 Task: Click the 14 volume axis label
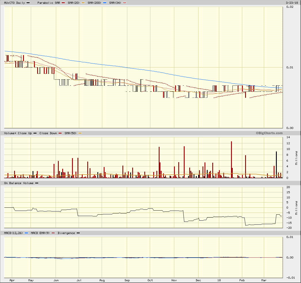click(288, 137)
